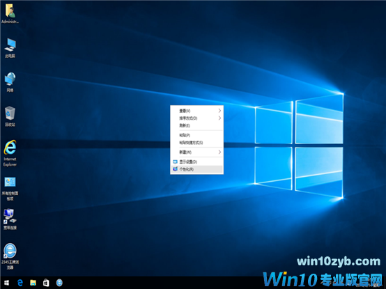Select the 宽带连接 broadband connection shortcut
386x289 pixels.
(x=10, y=219)
